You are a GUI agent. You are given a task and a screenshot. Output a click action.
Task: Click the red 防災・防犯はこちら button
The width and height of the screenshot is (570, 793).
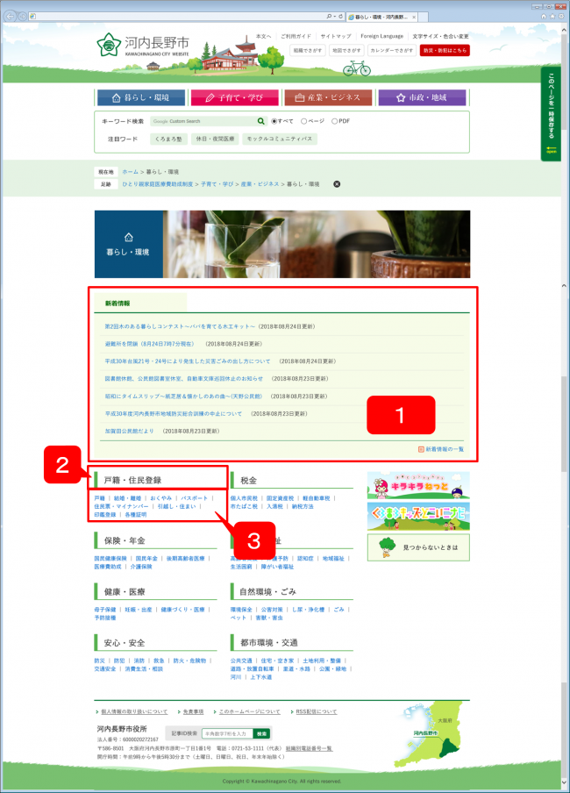pos(445,51)
